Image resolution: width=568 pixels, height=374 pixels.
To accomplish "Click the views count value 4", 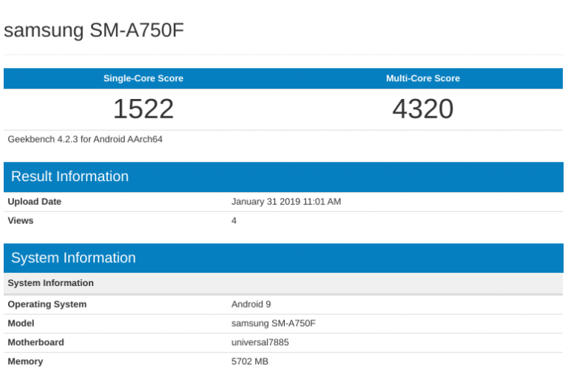I will coord(234,221).
